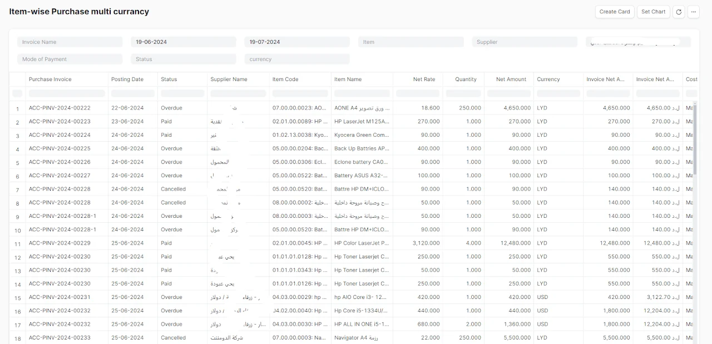
Task: Click the Net Rate cell 18.600
Action: coord(431,108)
